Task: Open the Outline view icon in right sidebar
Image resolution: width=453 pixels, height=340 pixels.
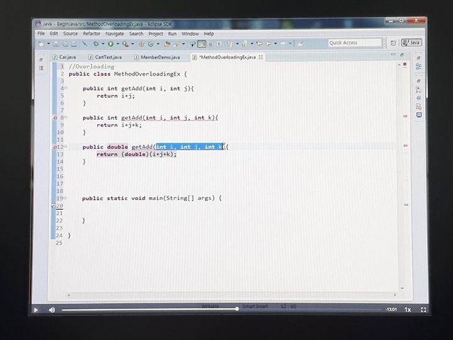Action: [418, 67]
